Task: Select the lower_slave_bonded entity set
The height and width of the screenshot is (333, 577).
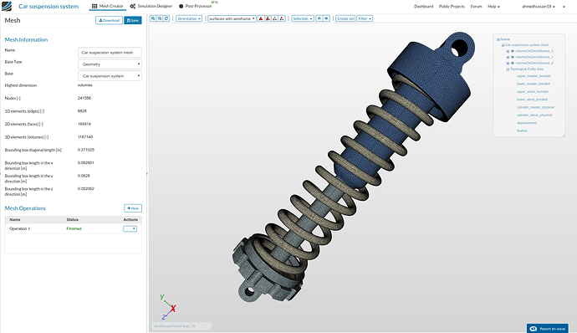Action: point(532,100)
